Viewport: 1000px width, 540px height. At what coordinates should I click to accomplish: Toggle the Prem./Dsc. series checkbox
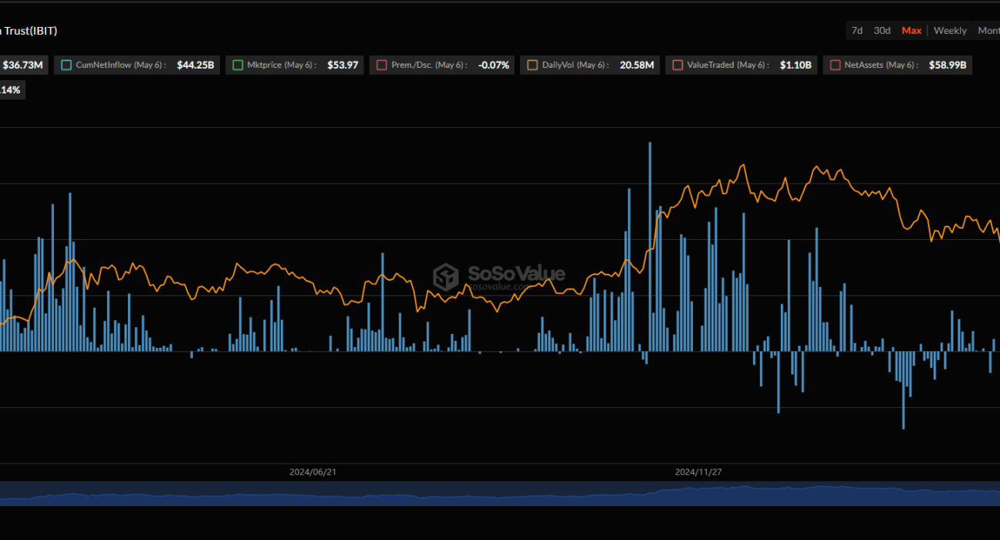(x=382, y=66)
